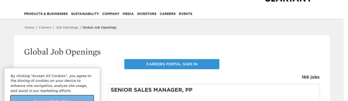
Task: Click the 166 jobs results count
Action: (x=310, y=77)
